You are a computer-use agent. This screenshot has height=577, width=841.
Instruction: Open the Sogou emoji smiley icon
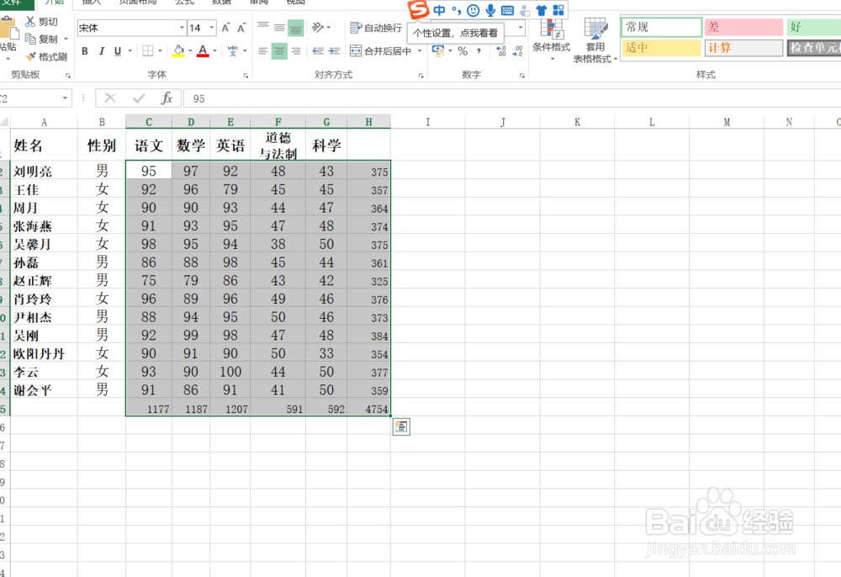(x=473, y=10)
